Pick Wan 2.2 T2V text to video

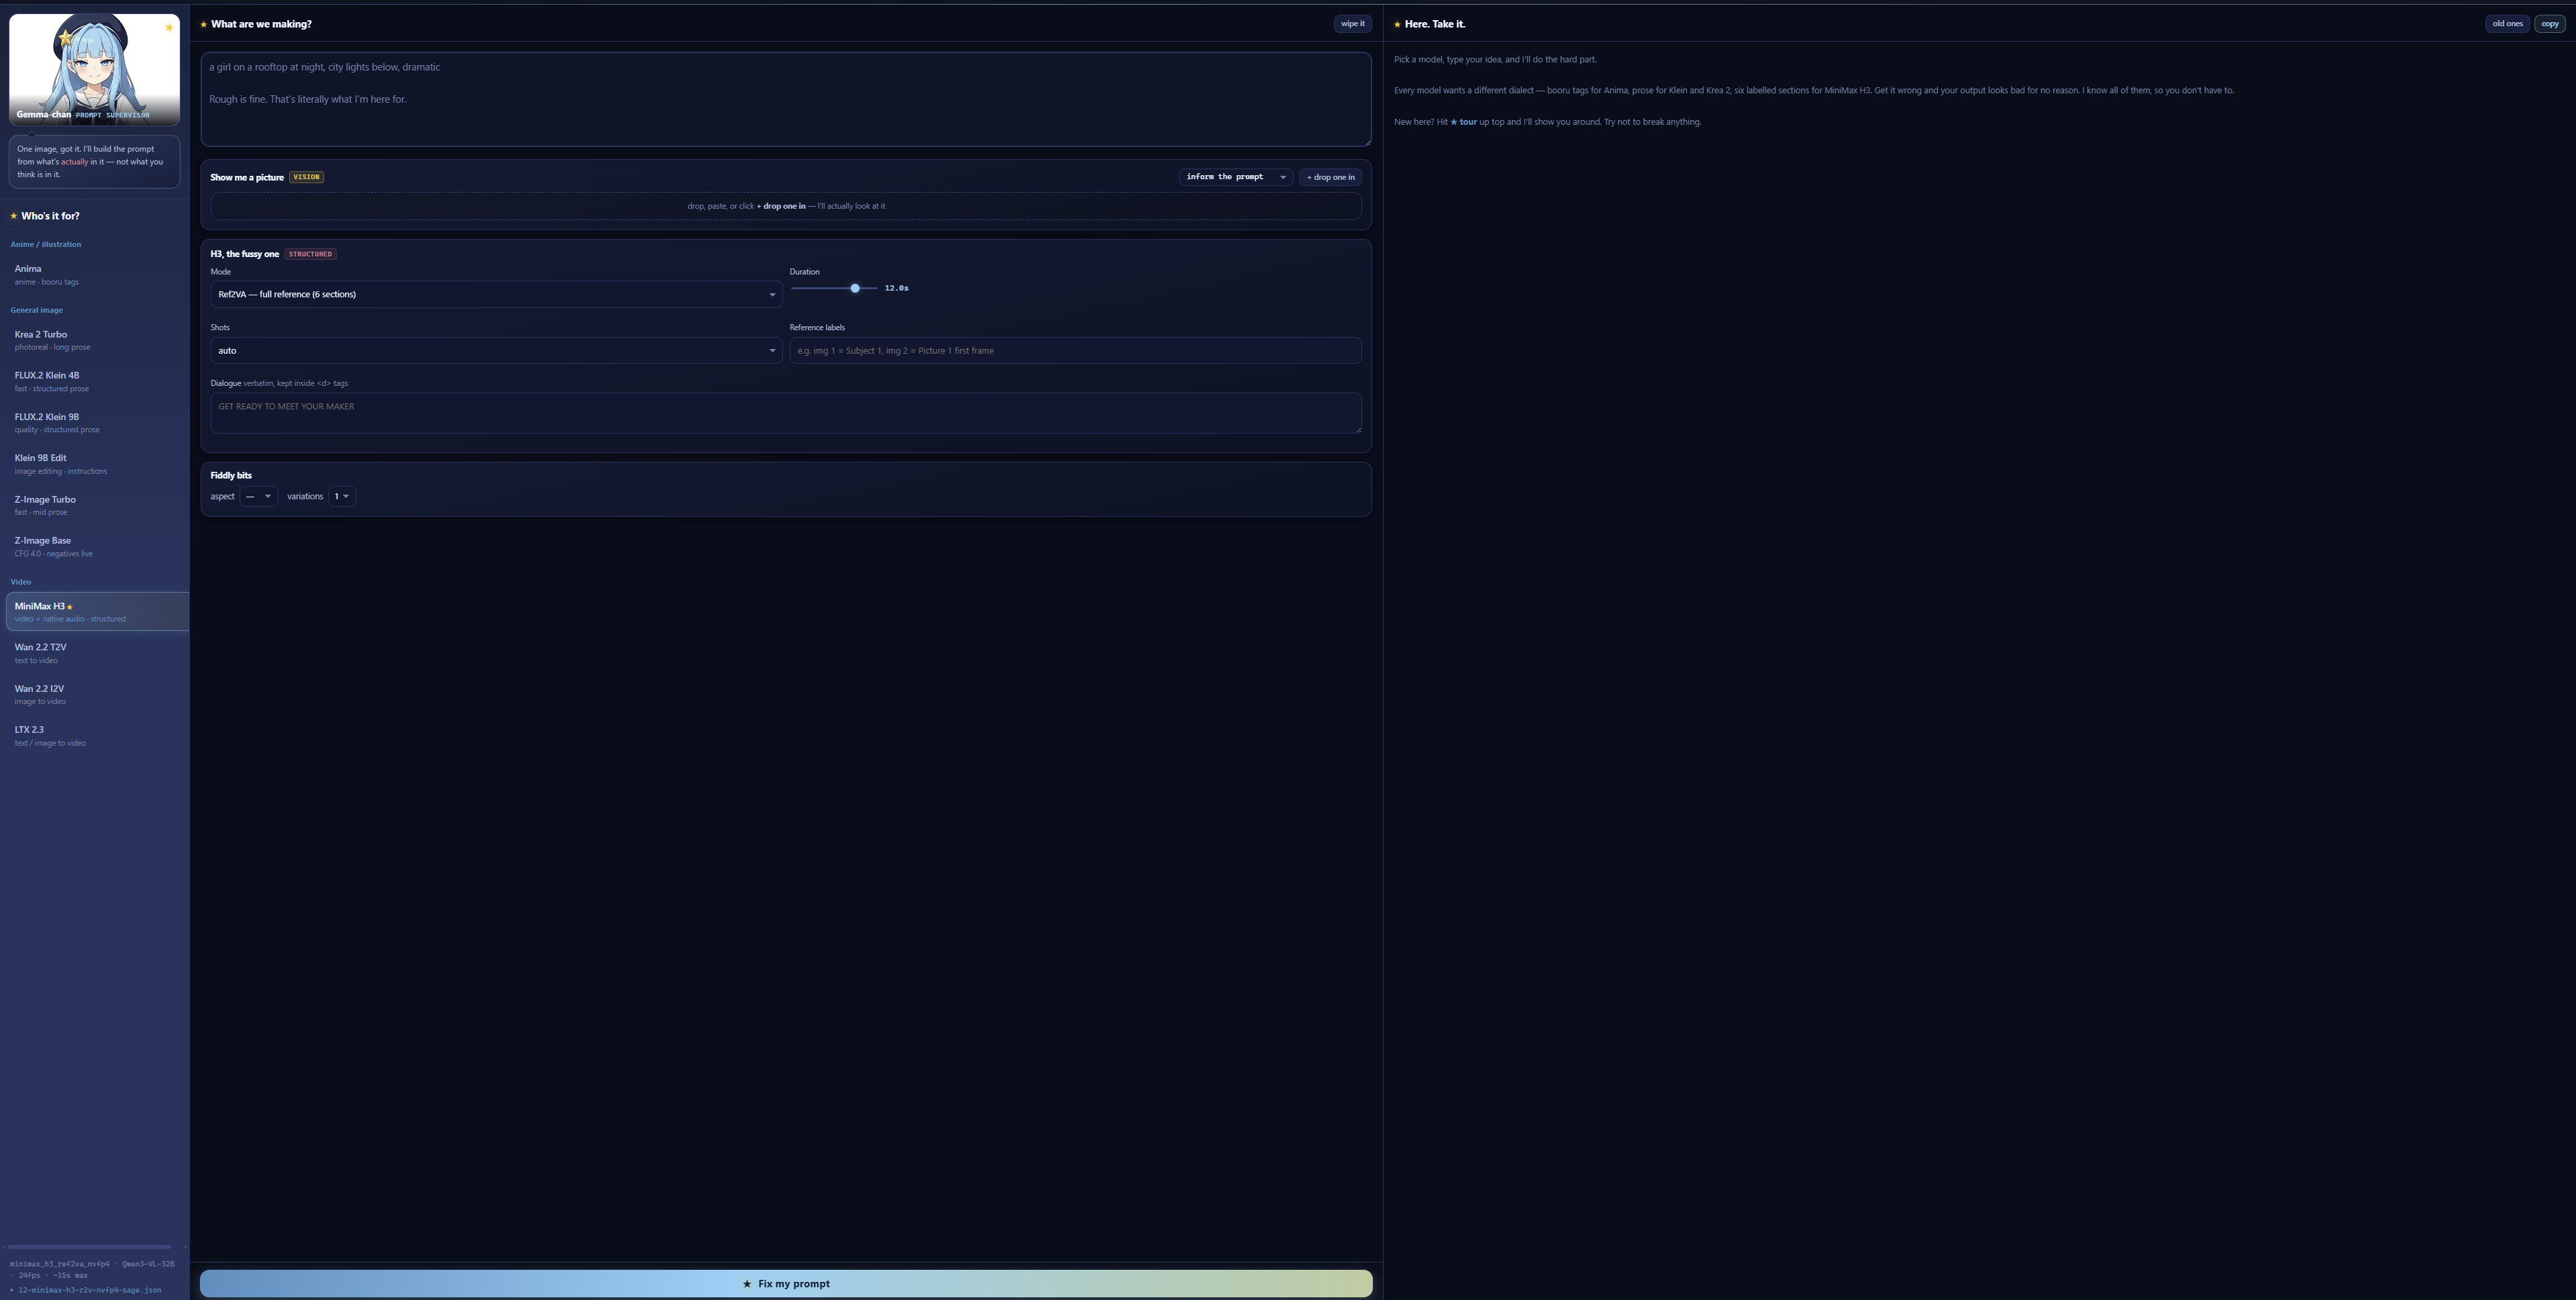(x=97, y=653)
